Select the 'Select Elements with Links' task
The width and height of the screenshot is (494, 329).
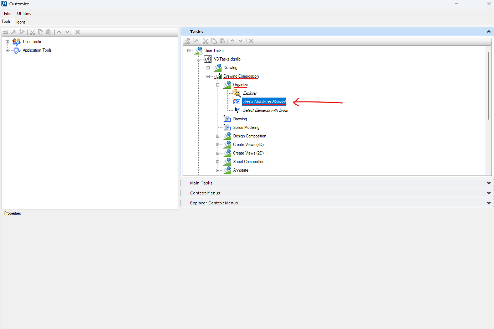[265, 110]
